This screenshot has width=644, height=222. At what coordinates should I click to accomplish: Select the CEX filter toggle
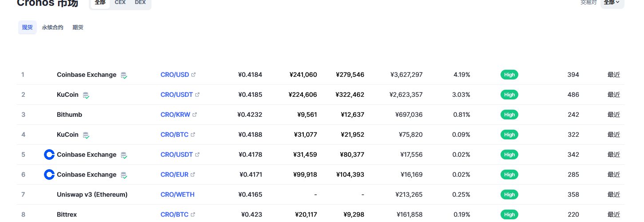120,3
